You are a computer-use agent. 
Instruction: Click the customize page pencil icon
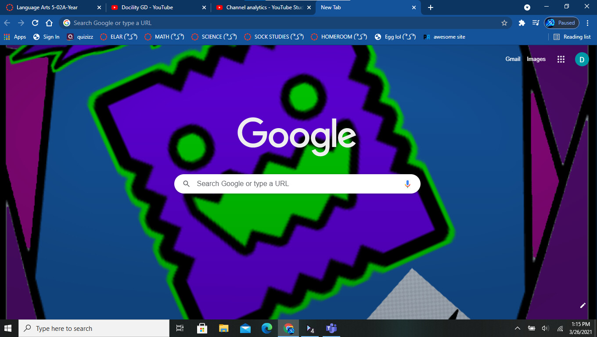click(583, 305)
